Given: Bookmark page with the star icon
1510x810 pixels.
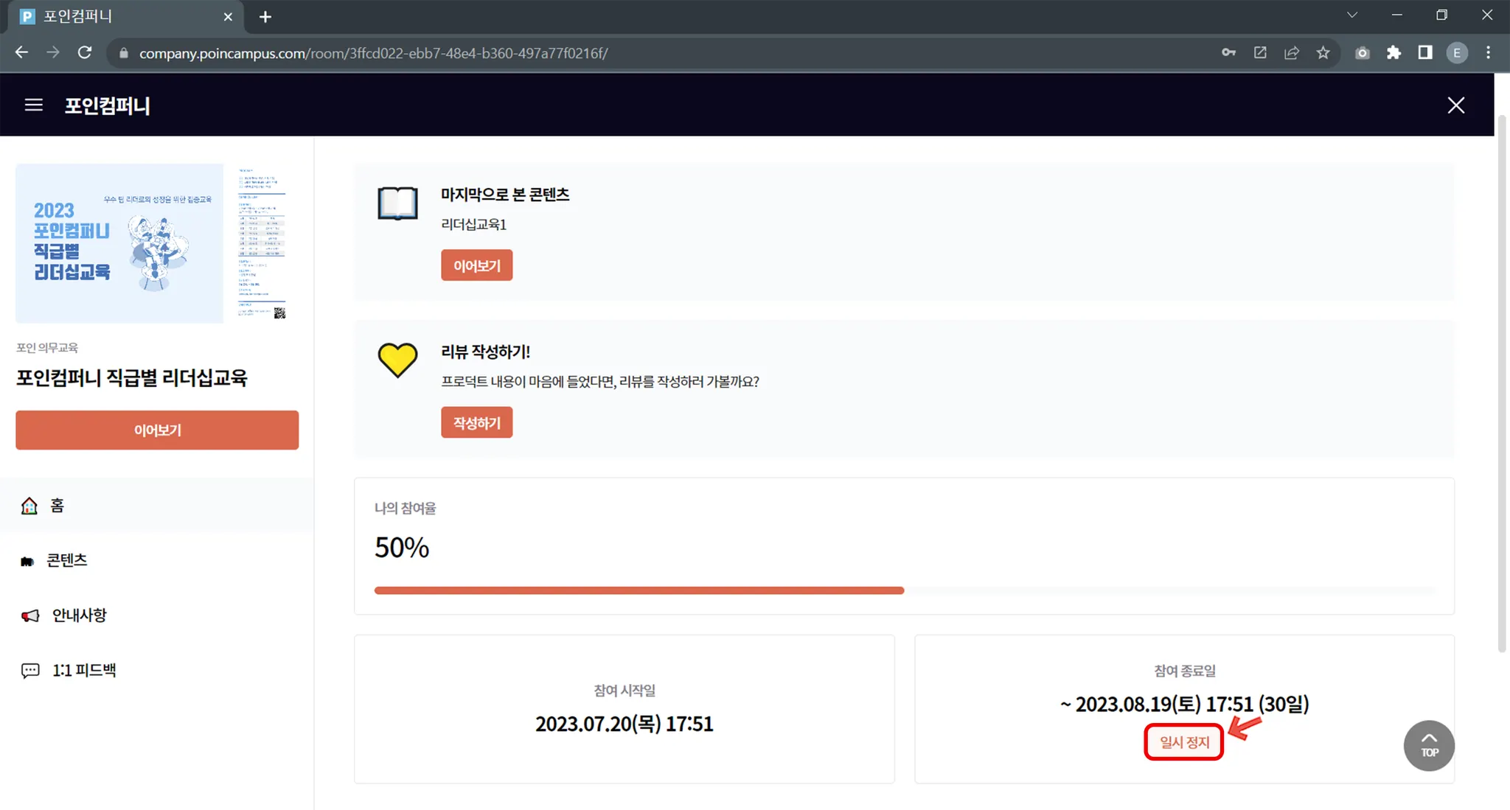Looking at the screenshot, I should coord(1323,53).
